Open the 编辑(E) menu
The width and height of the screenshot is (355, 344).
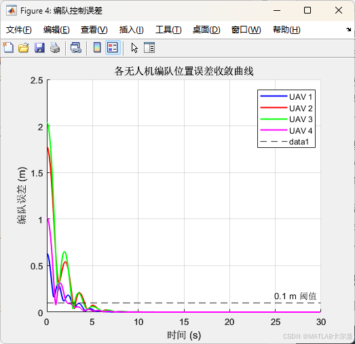(56, 30)
